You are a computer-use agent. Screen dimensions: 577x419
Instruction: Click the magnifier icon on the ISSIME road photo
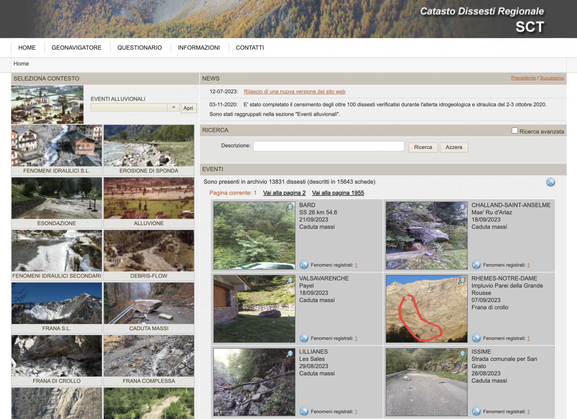462,354
